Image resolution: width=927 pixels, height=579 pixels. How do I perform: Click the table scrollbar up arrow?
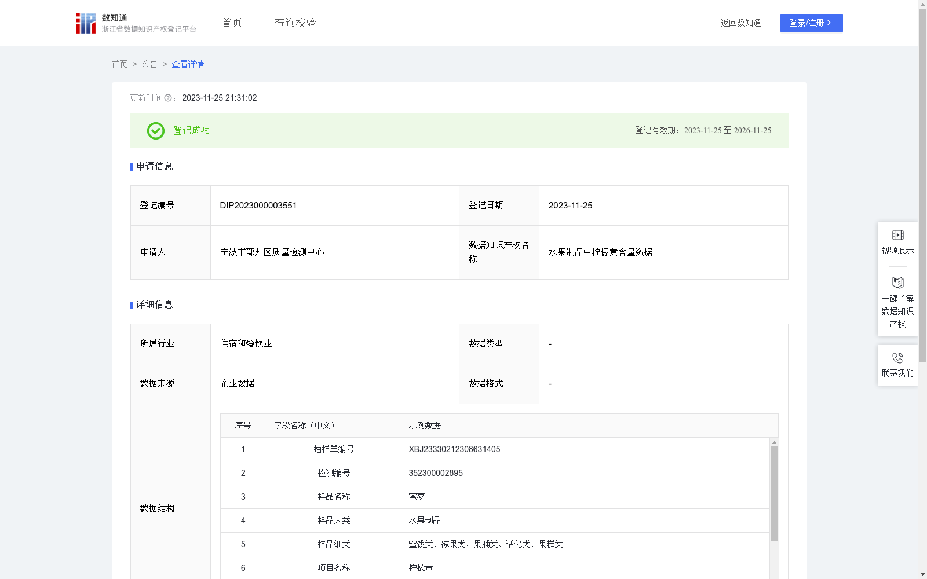pos(774,442)
